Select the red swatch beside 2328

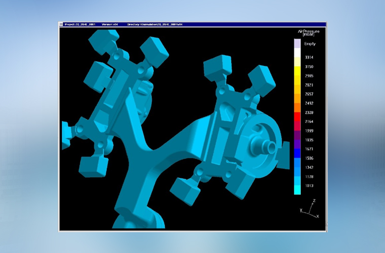click(x=297, y=112)
